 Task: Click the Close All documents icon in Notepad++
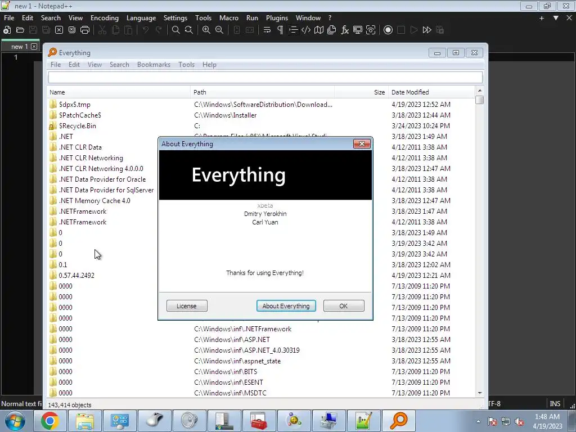[x=72, y=30]
